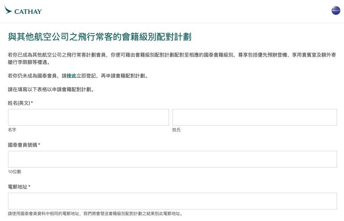Click the text 請在填寫以下表格以申請會籍配對計劃

[x=51, y=89]
